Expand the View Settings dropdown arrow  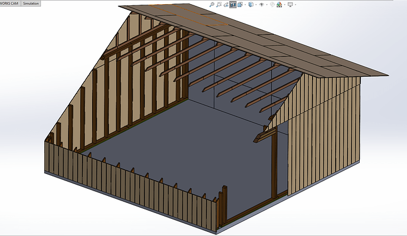[296, 5]
